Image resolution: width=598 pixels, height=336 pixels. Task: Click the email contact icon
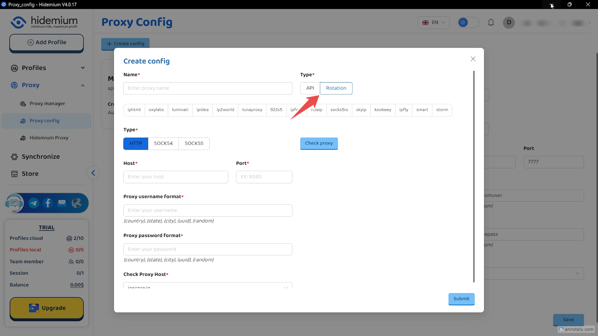[62, 203]
